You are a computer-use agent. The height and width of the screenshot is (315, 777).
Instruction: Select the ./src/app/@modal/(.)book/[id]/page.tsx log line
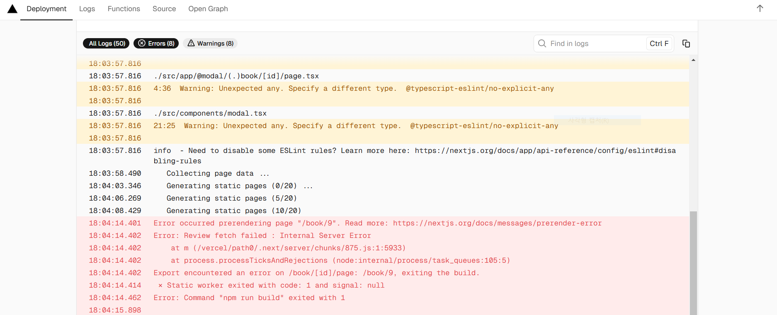click(383, 76)
